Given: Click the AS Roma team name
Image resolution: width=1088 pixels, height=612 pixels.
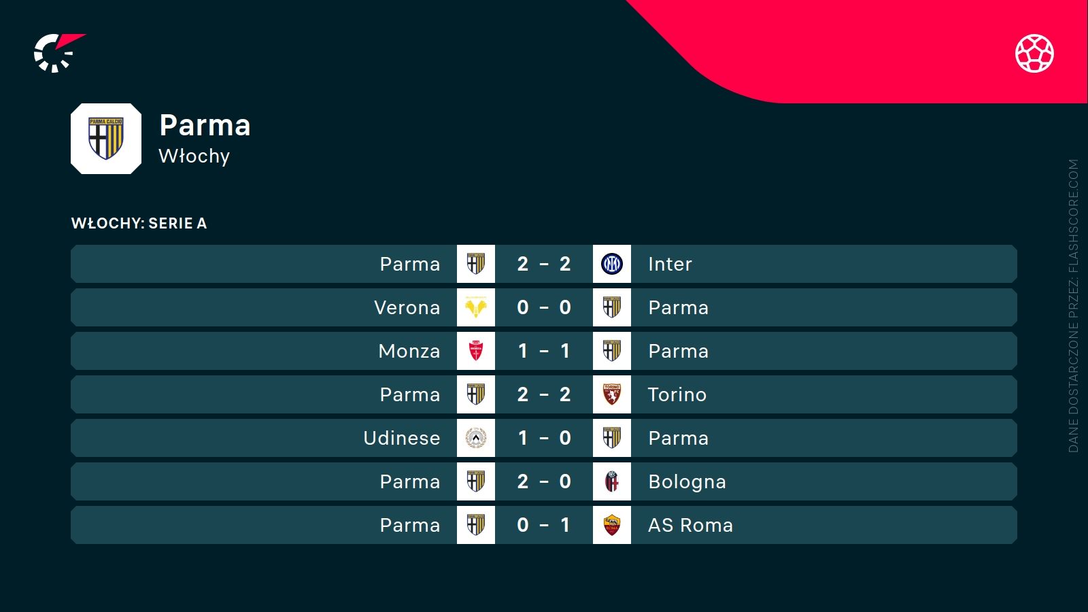Looking at the screenshot, I should click(690, 525).
